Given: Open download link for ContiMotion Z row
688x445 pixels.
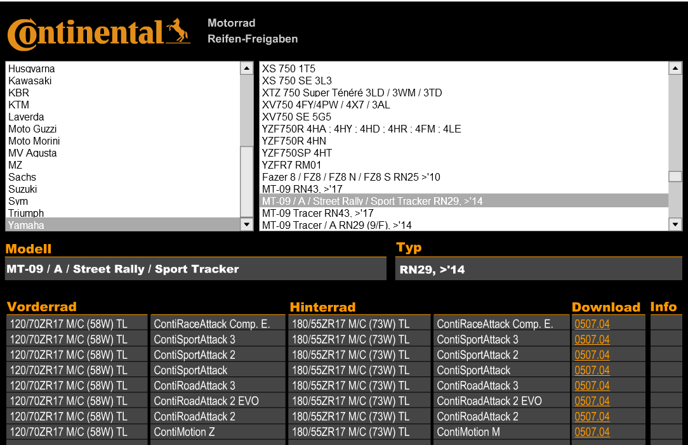Looking at the screenshot, I should point(592,432).
